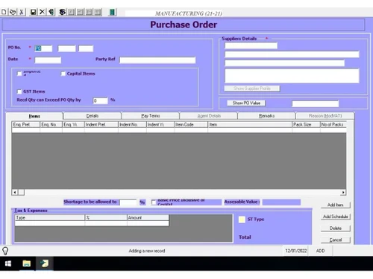Click the third greyed navigation toolbar icon
Image resolution: width=373 pixels, height=279 pixels.
coord(89,12)
